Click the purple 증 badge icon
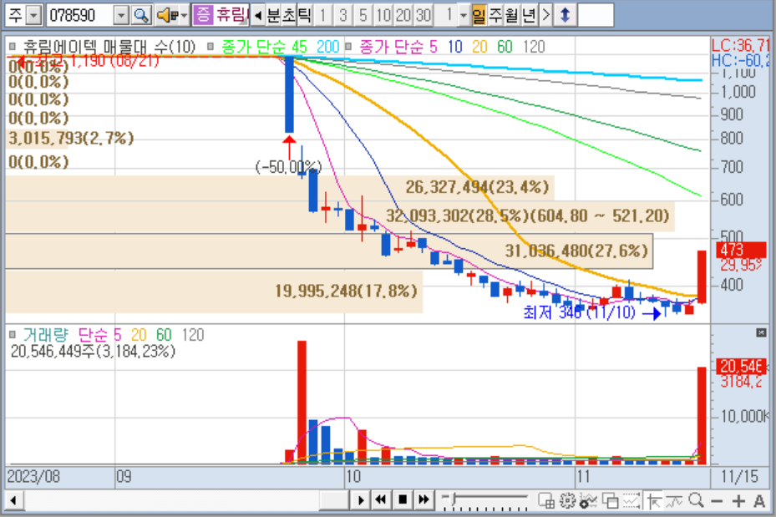 202,15
